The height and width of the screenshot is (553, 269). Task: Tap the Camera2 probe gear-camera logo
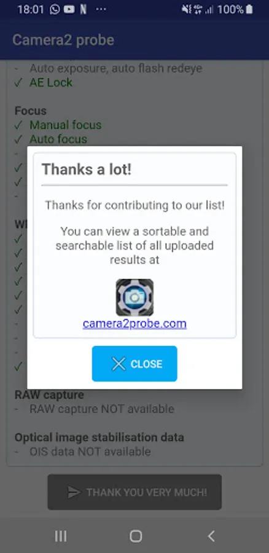[x=134, y=297]
